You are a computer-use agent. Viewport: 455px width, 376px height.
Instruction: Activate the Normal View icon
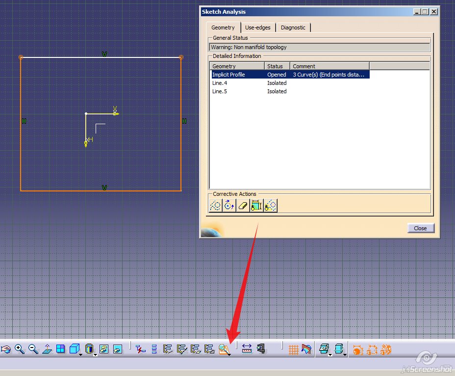tap(47, 349)
